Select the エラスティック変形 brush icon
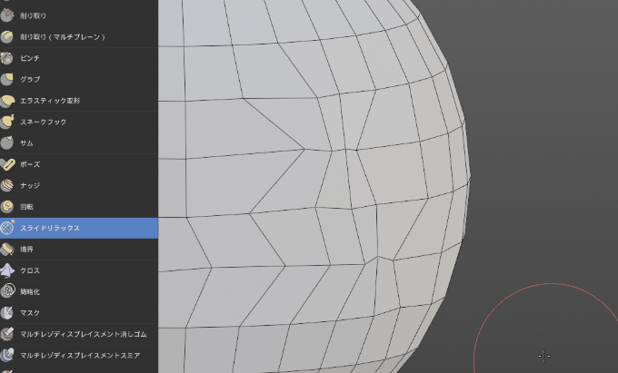Viewport: 618px width, 373px height. (7, 101)
